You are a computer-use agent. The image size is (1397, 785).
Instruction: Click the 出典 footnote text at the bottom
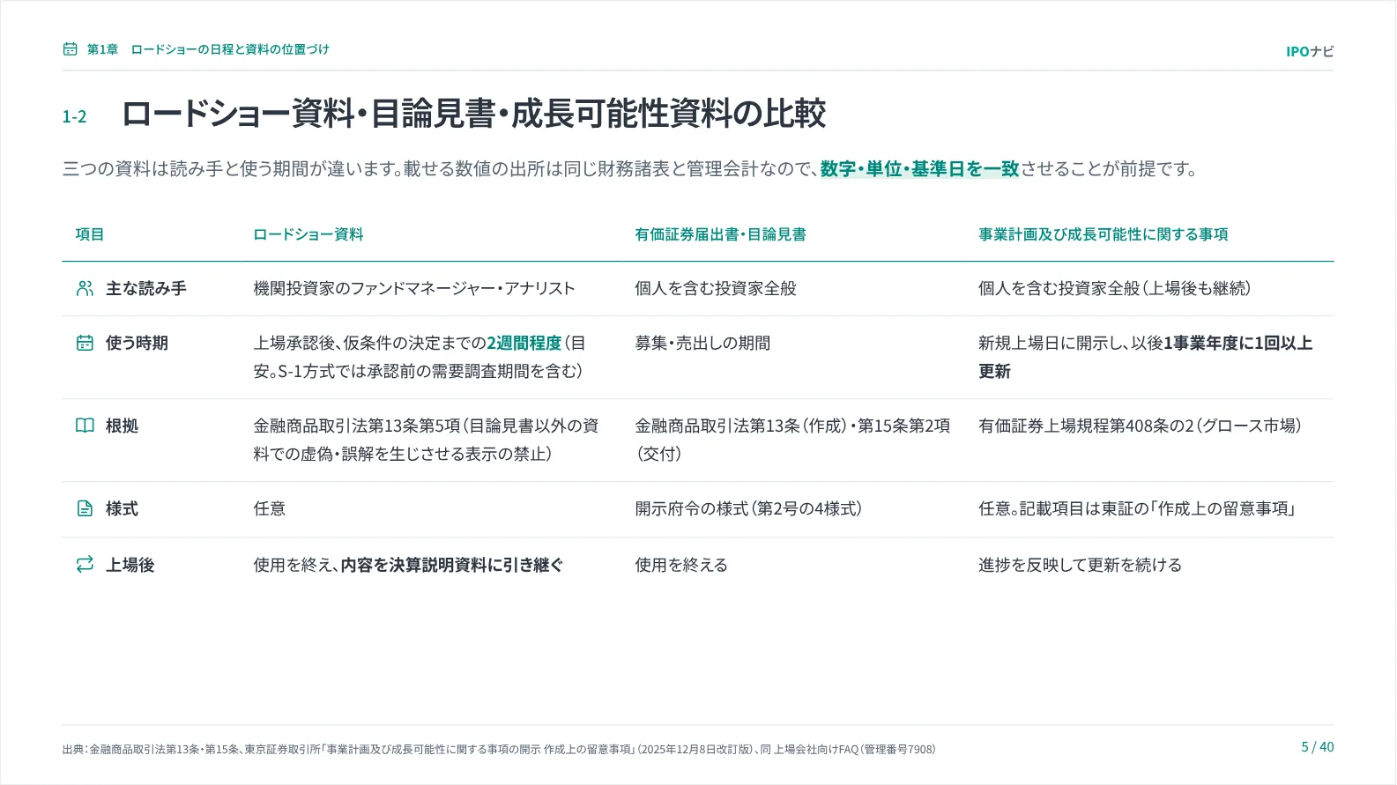click(x=499, y=749)
